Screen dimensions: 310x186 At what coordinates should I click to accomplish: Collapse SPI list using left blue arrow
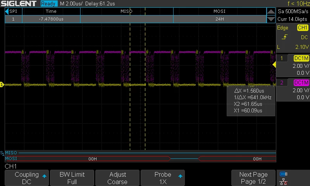[x=7, y=11]
